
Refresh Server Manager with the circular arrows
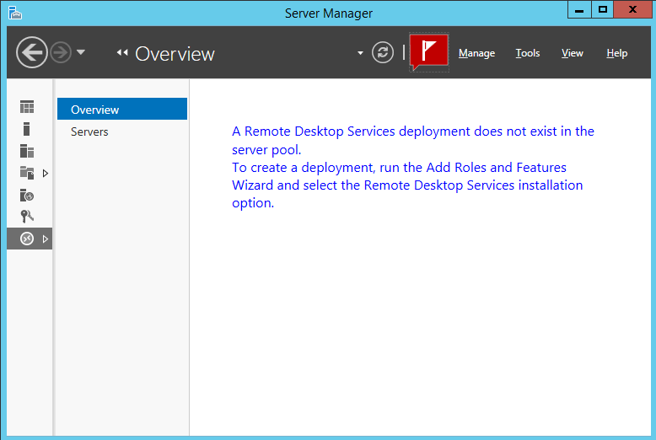tap(383, 53)
